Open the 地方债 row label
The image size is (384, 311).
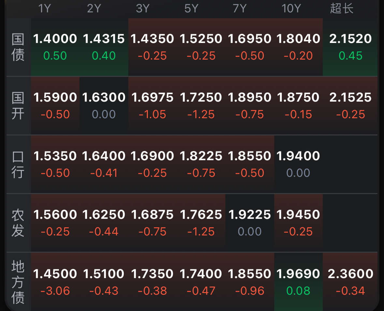pyautogui.click(x=18, y=282)
